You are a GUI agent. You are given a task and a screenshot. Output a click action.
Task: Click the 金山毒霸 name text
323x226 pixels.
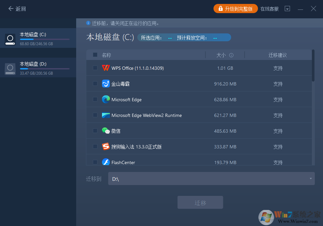[121, 84]
